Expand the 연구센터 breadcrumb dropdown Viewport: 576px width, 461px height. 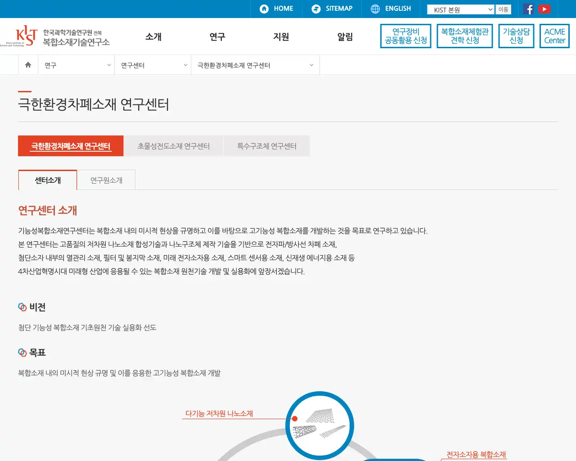click(153, 65)
